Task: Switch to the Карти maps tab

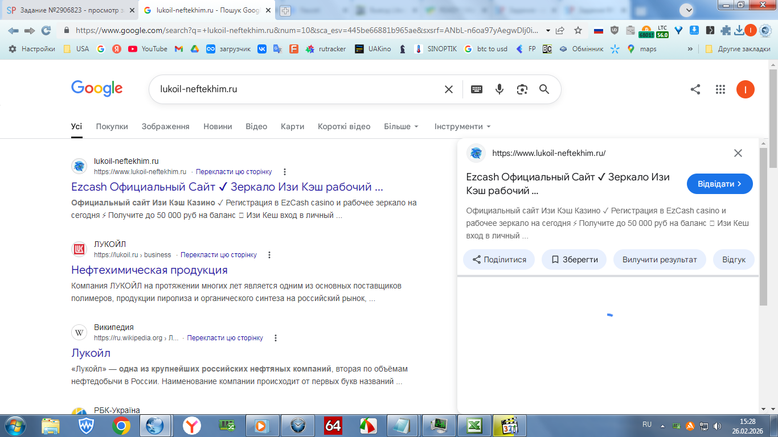Action: coord(292,126)
